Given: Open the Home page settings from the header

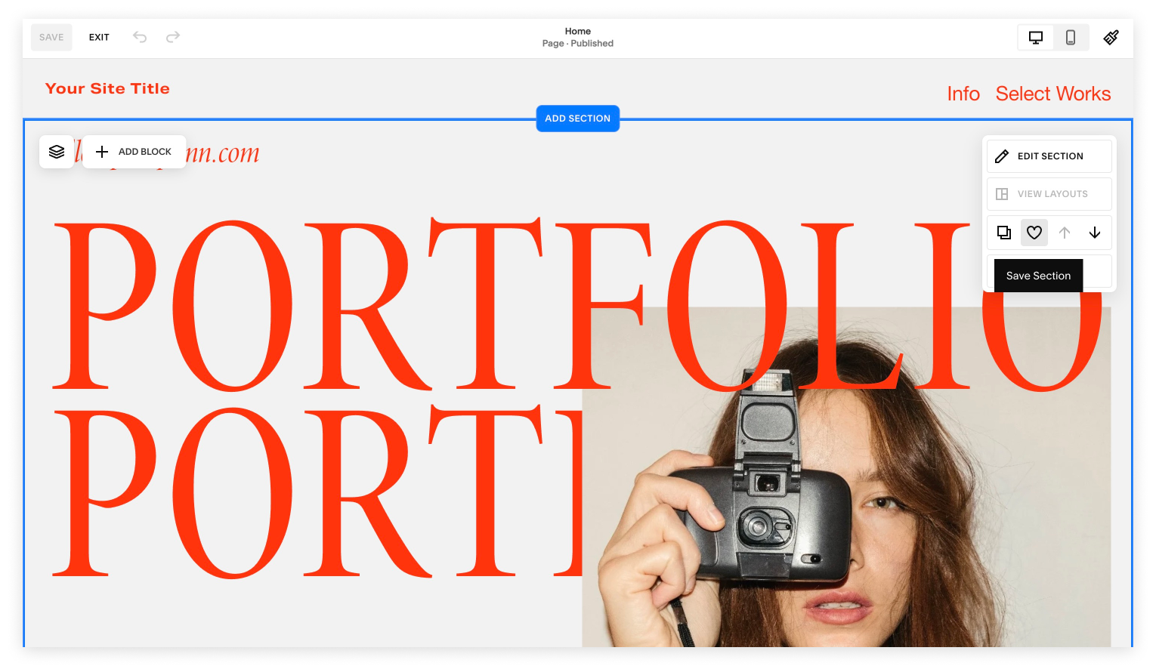Looking at the screenshot, I should pos(578,37).
